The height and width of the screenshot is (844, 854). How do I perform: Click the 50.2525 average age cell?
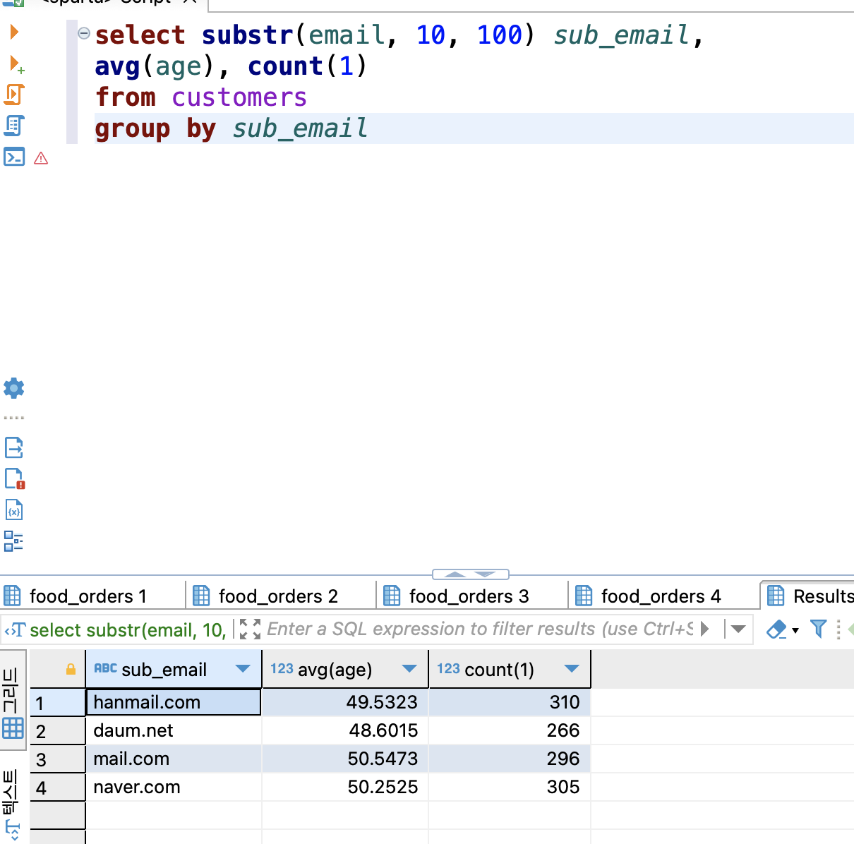345,787
